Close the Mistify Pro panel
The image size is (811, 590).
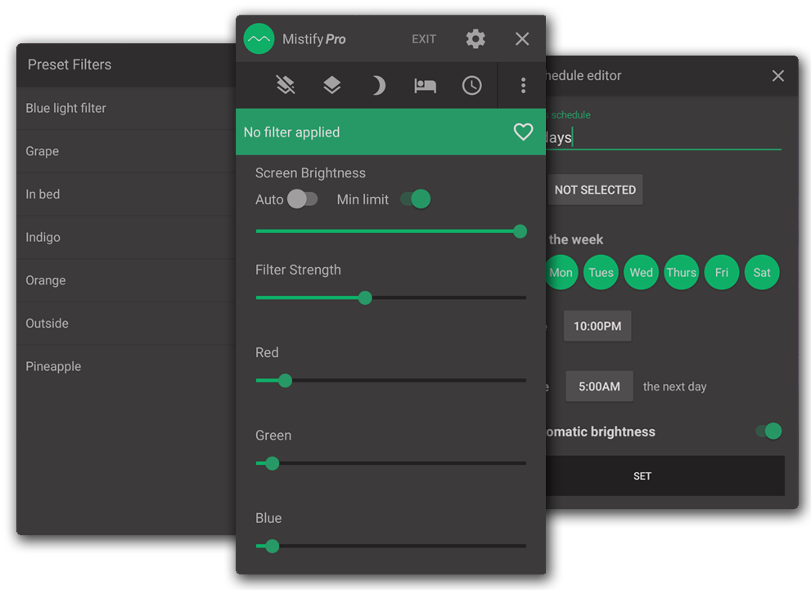click(x=522, y=38)
